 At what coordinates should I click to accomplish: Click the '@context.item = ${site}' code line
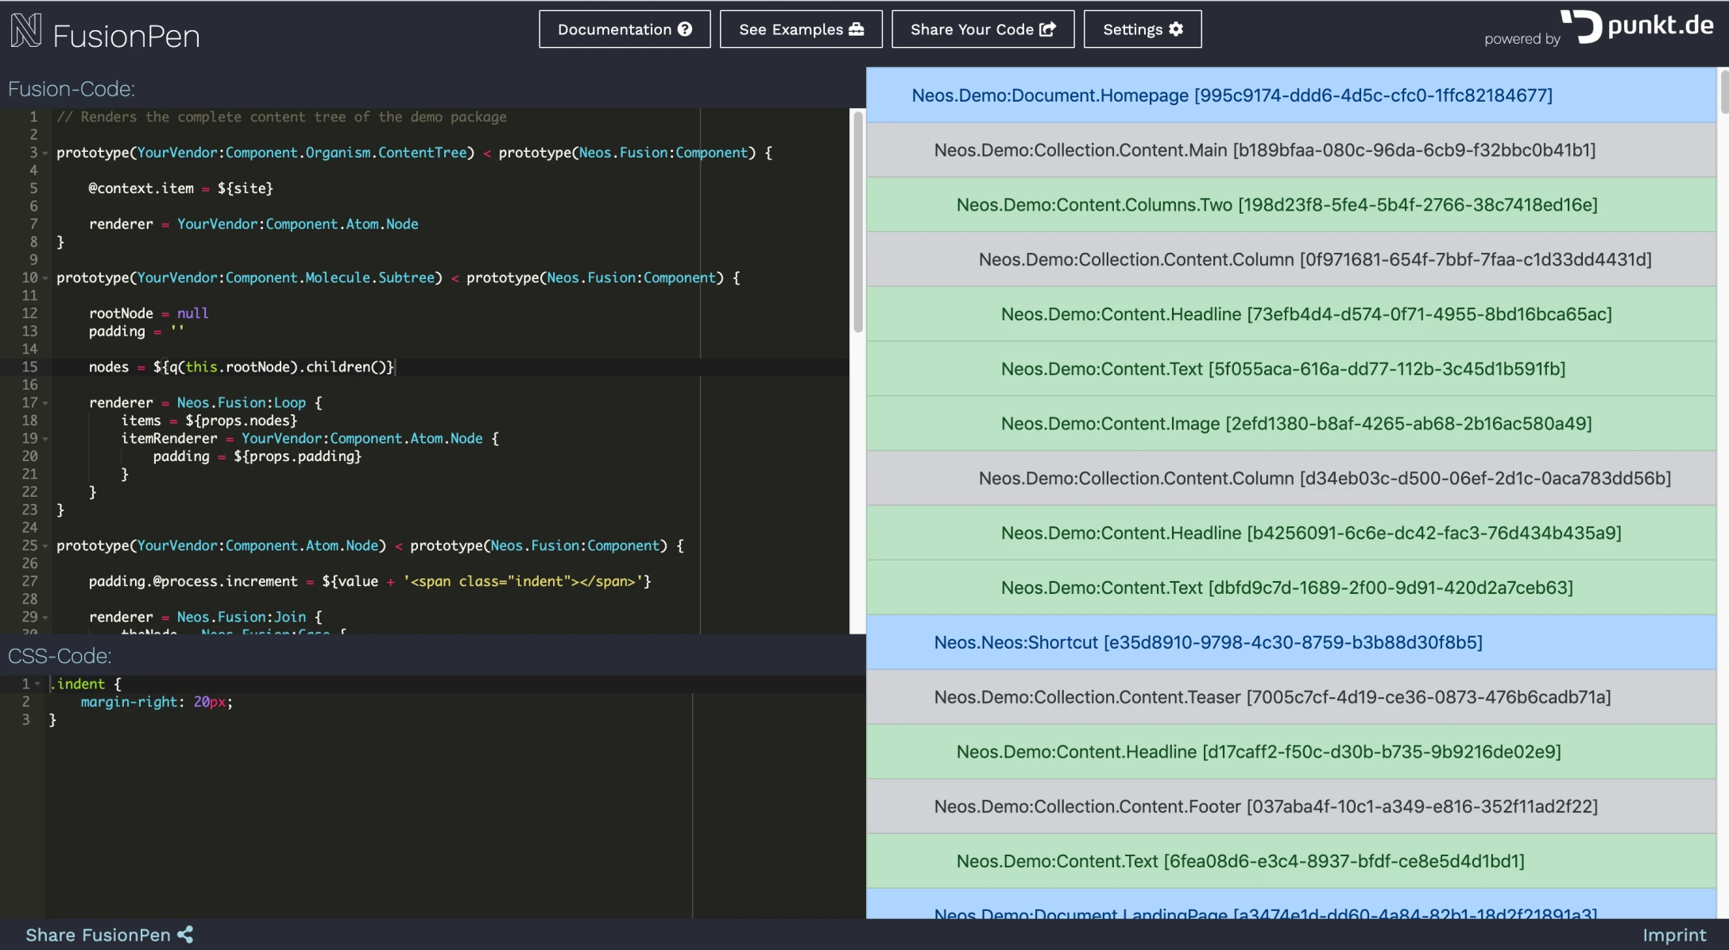[x=180, y=188]
